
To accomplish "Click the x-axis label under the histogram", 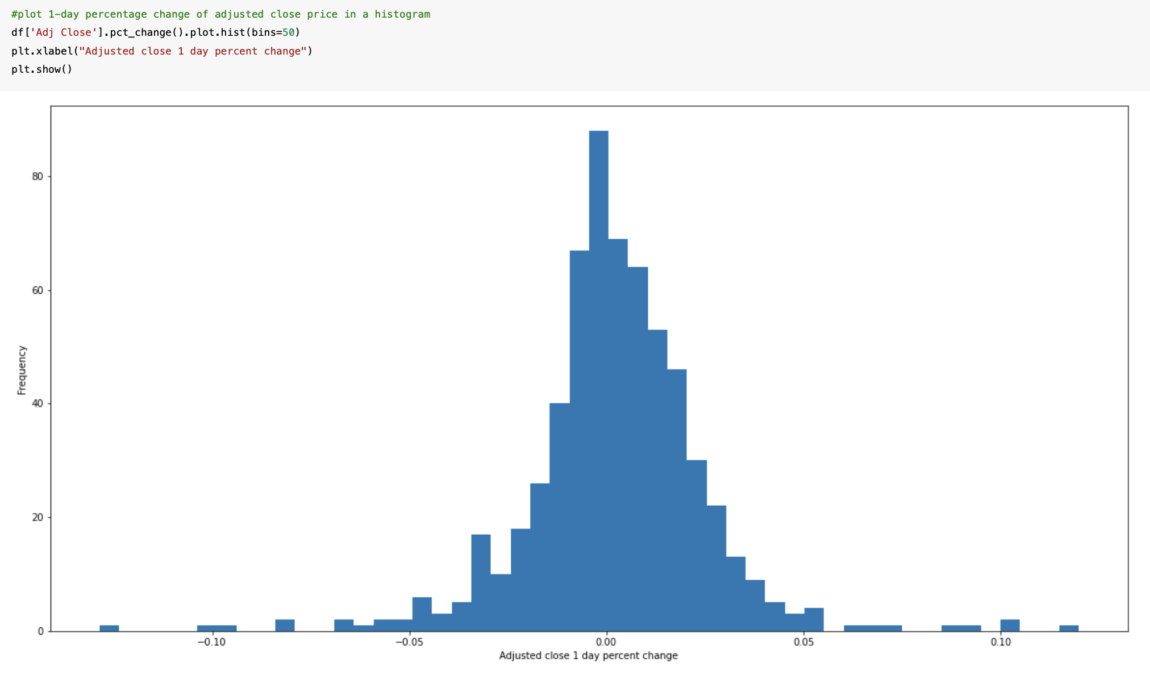I will 587,655.
